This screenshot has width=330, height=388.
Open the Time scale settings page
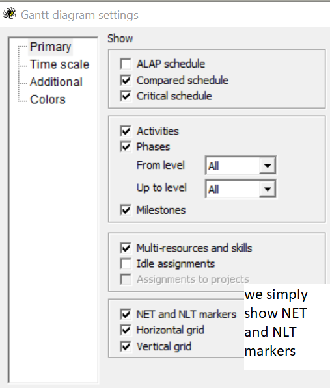pos(59,64)
